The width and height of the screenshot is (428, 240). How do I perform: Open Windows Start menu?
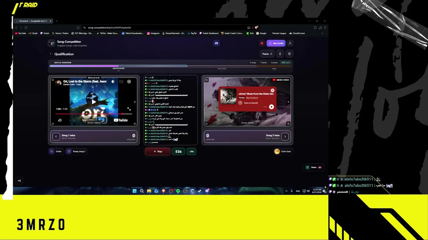click(134, 191)
